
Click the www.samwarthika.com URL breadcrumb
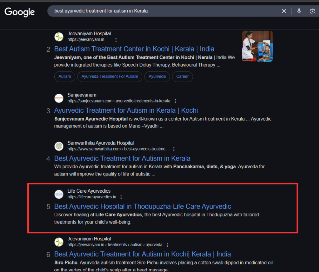pyautogui.click(x=118, y=149)
